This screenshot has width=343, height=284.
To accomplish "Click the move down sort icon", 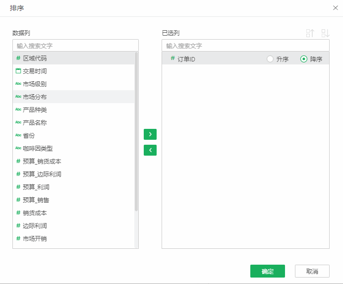I will (325, 33).
